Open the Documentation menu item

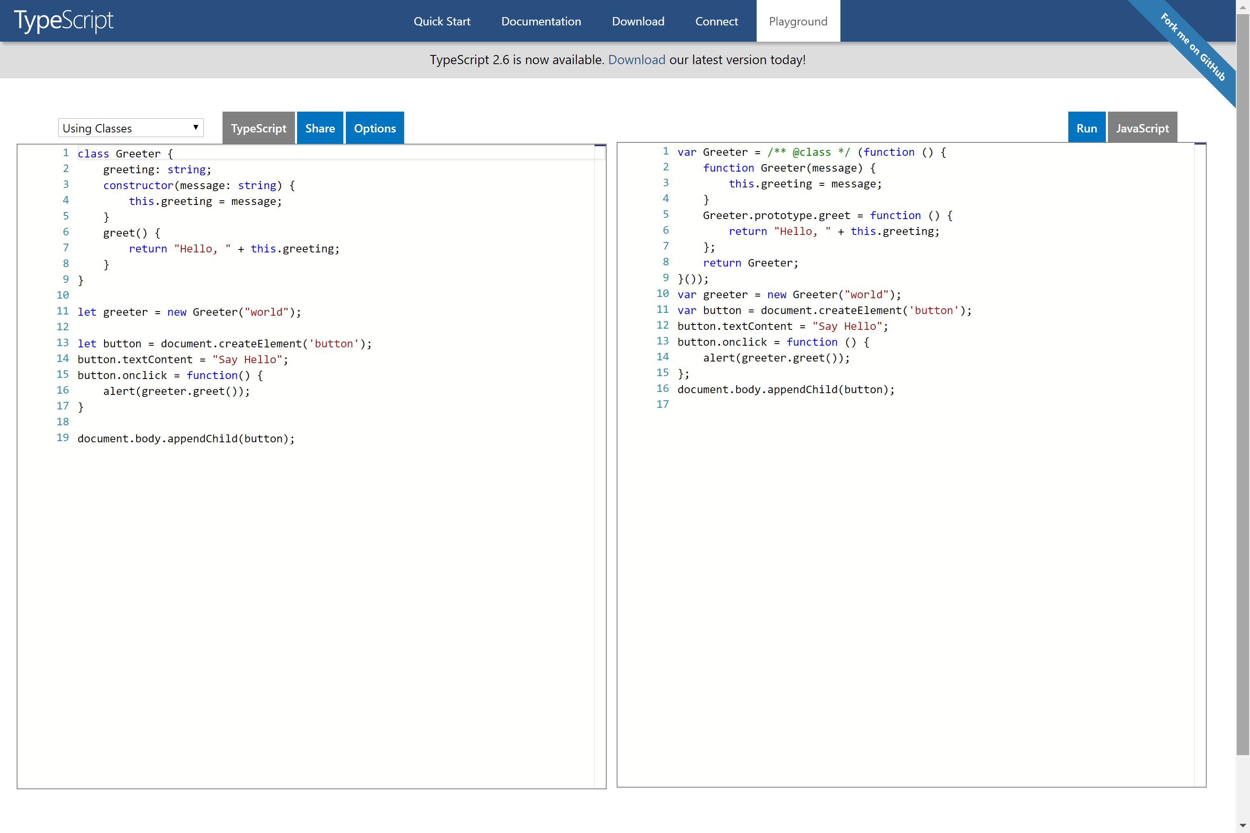click(541, 21)
